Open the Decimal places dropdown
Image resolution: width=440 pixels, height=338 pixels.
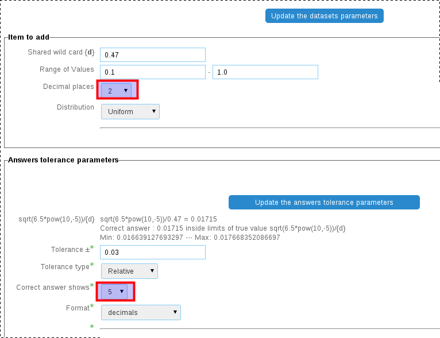click(117, 91)
